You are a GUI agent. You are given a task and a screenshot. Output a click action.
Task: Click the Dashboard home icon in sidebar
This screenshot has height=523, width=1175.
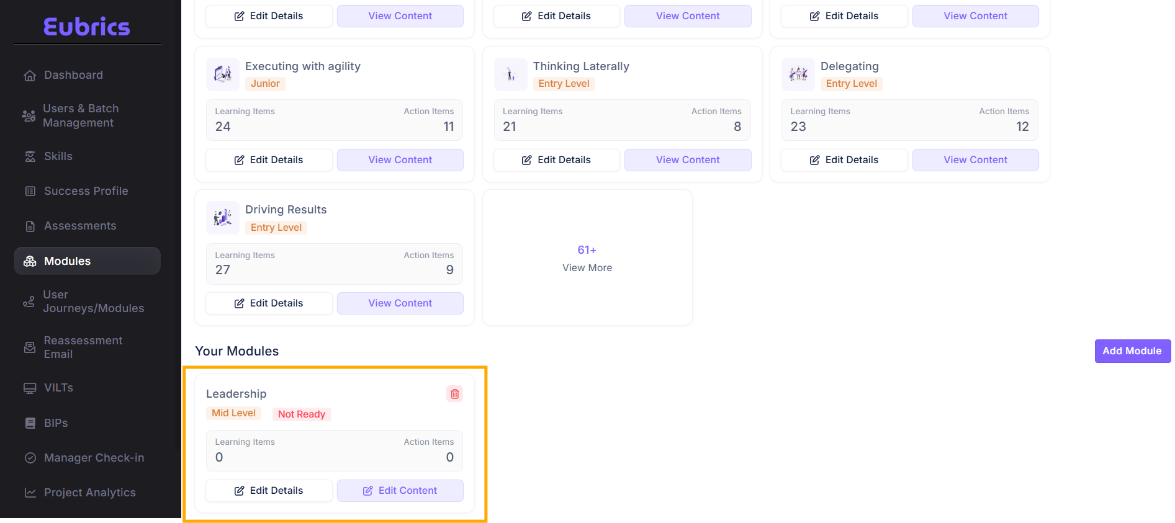pos(30,76)
